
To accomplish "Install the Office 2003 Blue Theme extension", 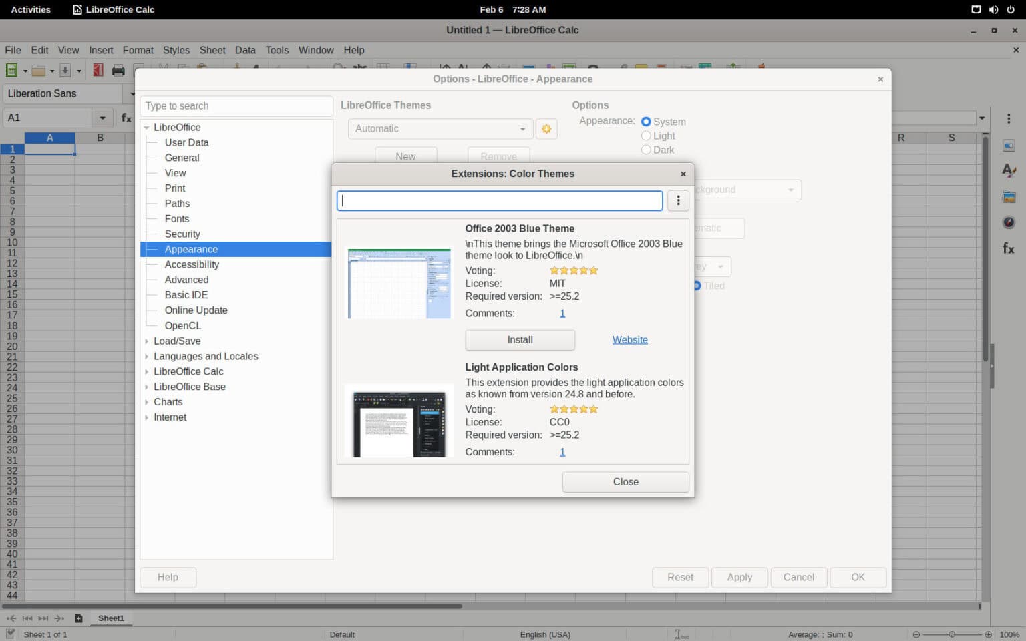I will (519, 339).
